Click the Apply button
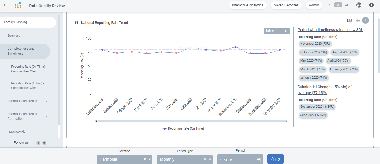Screen dimensions: 380x164 [275, 159]
